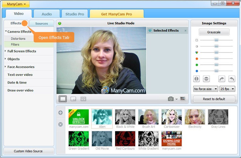Apply the Gray Lines filter
Screen dimensions: 241x158
tap(218, 117)
